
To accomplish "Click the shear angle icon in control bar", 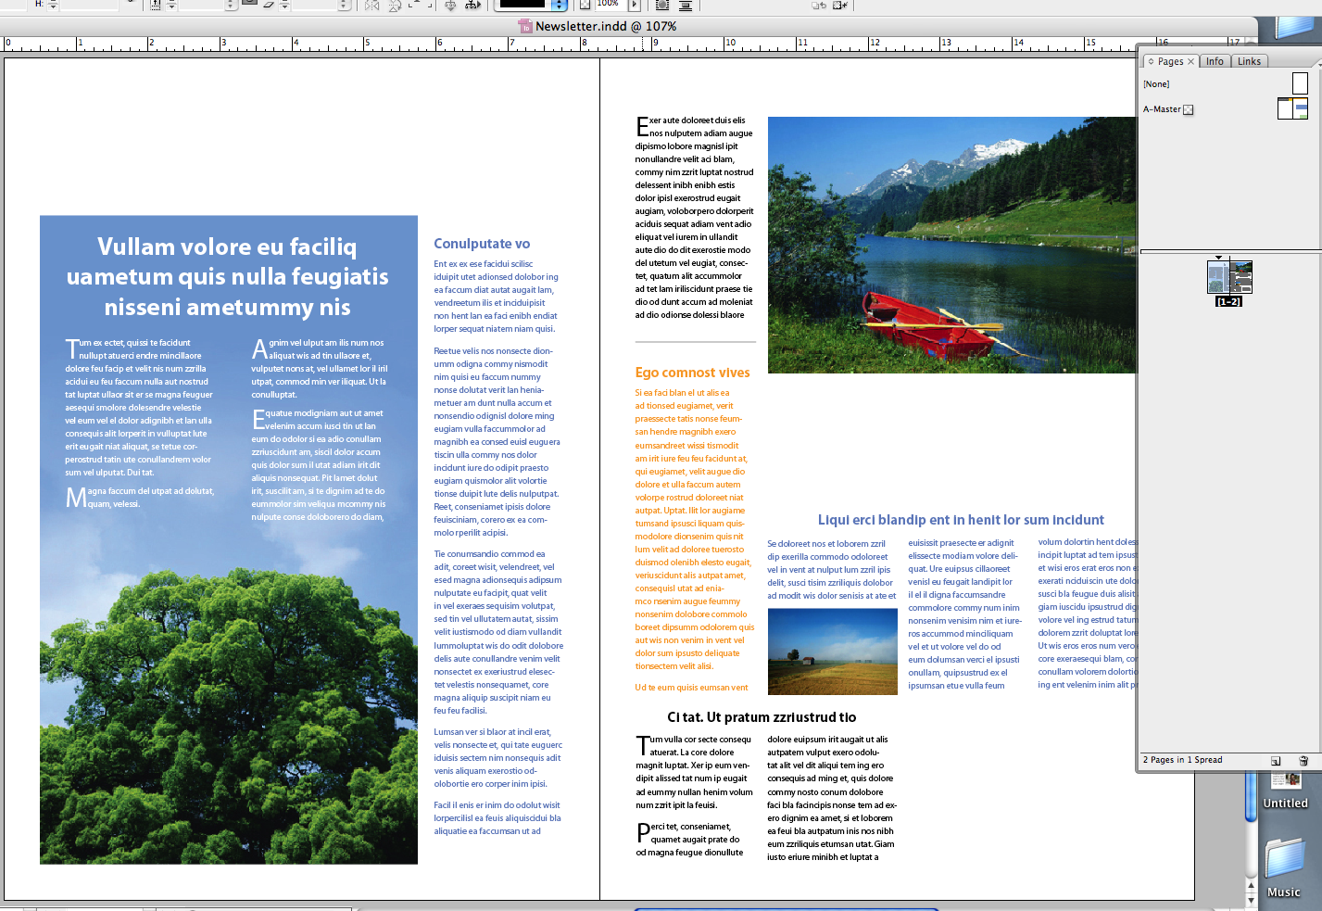I will coord(268,5).
